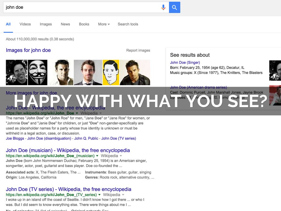Open Search tools options

pyautogui.click(x=128, y=24)
